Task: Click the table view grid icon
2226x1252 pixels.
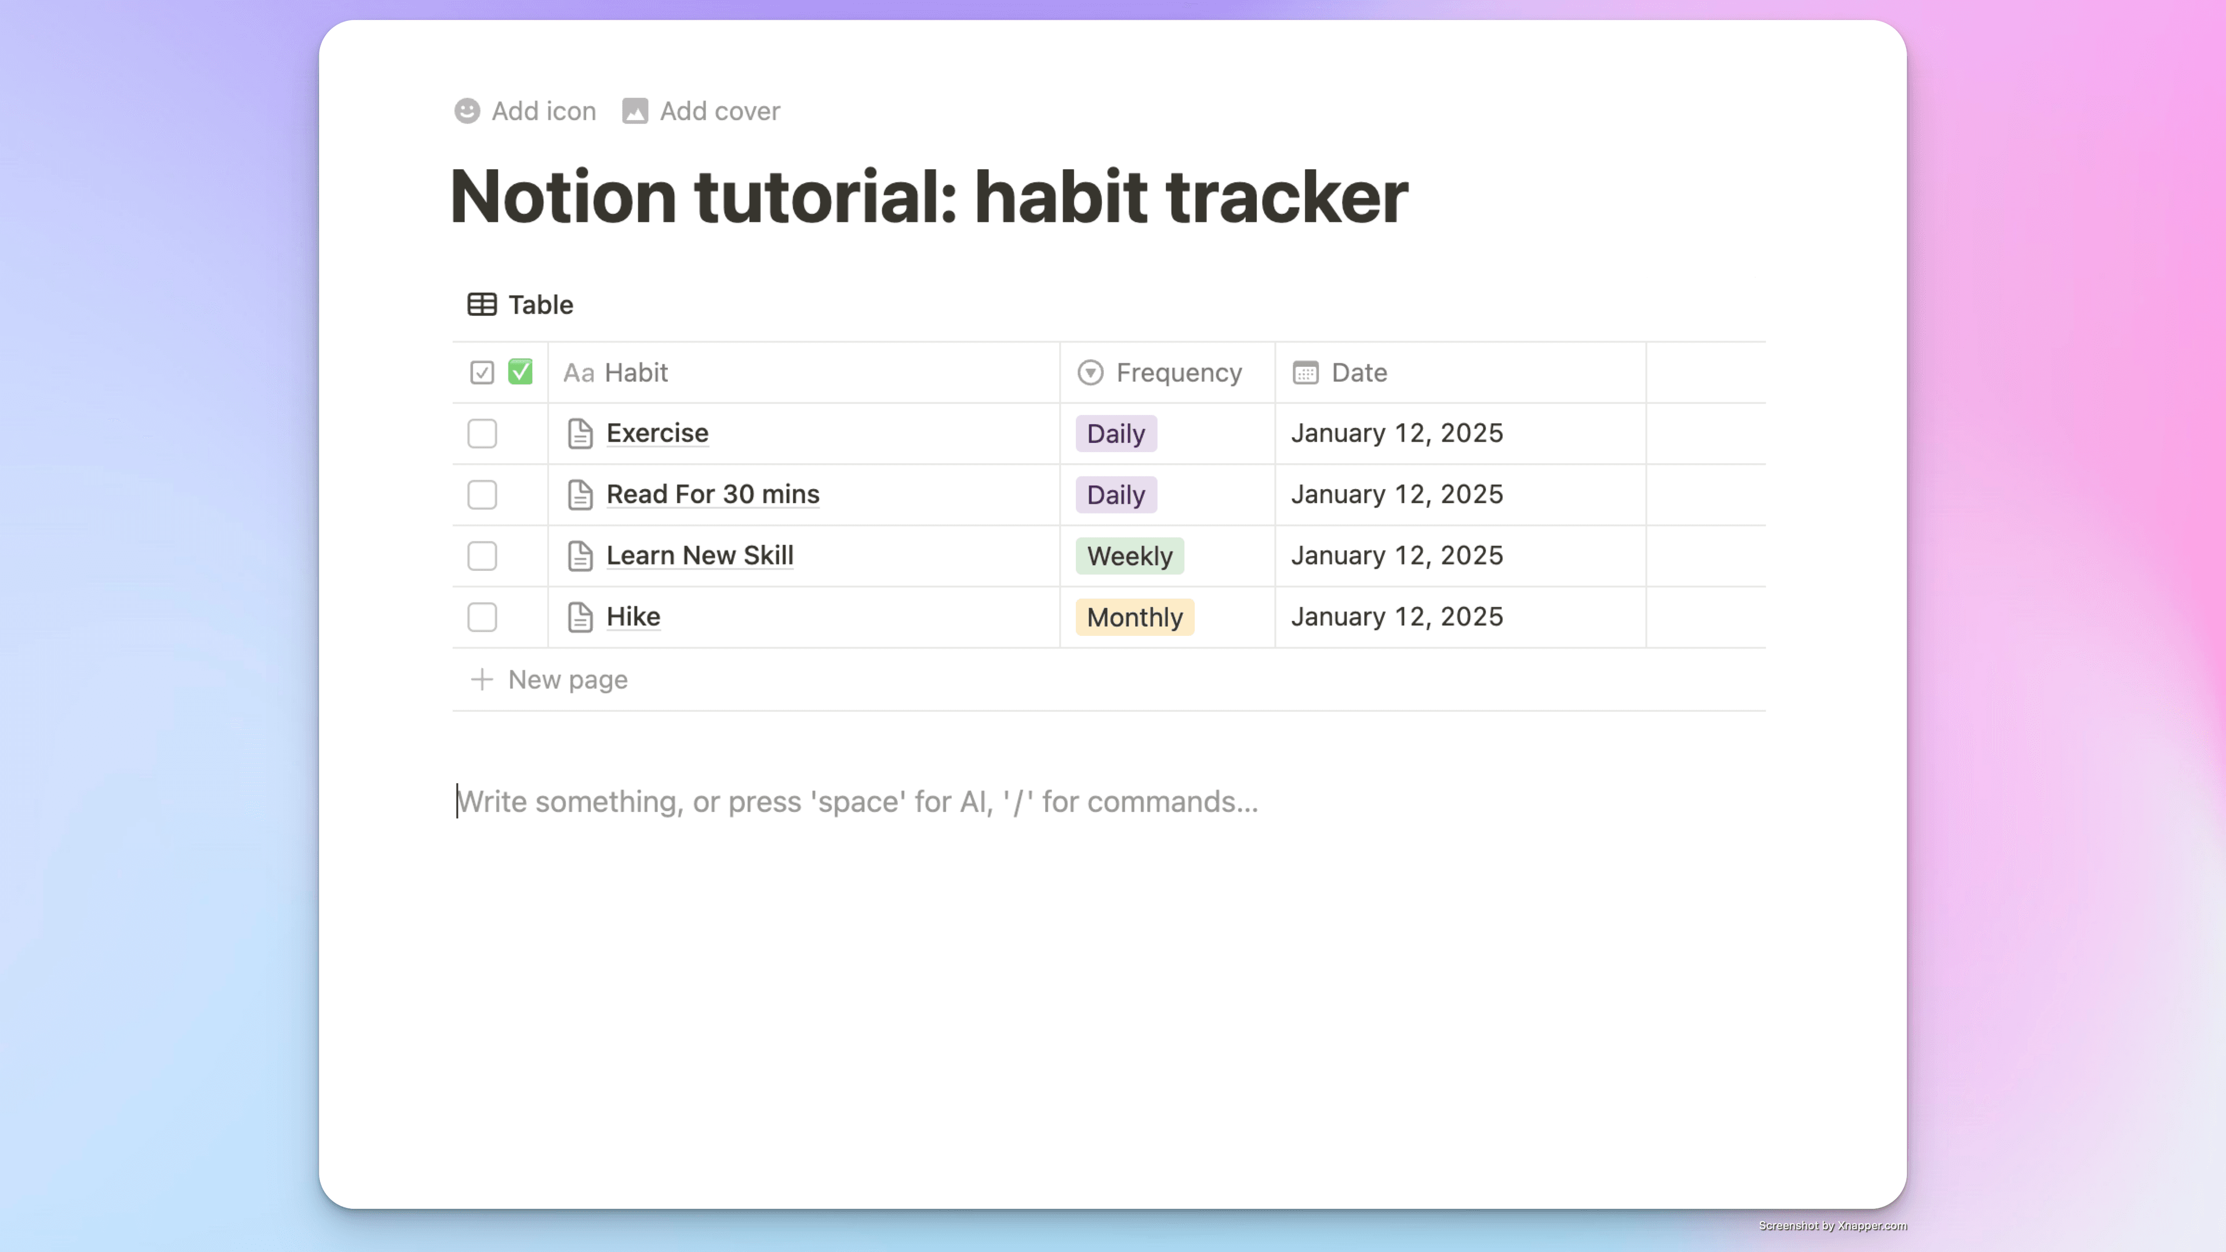Action: [x=482, y=304]
